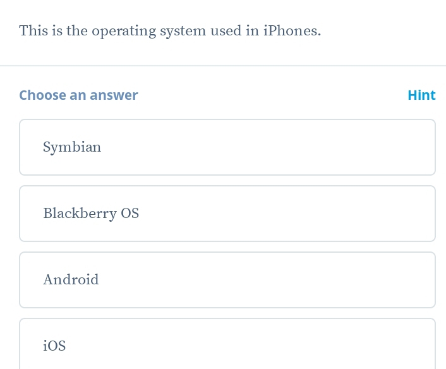Open the Hint link
The height and width of the screenshot is (369, 446).
(421, 95)
